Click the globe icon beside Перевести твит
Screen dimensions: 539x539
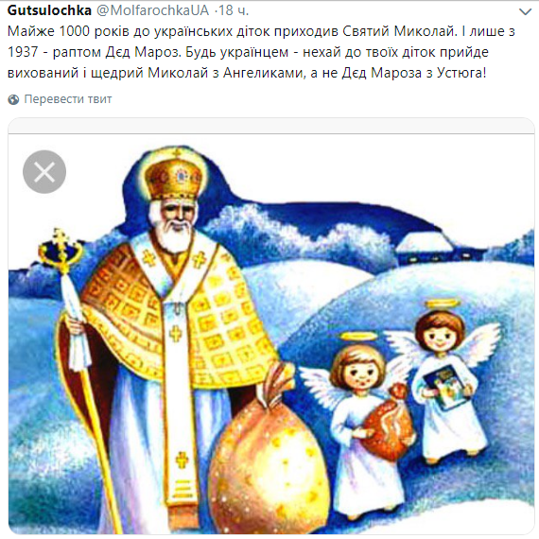(x=13, y=99)
